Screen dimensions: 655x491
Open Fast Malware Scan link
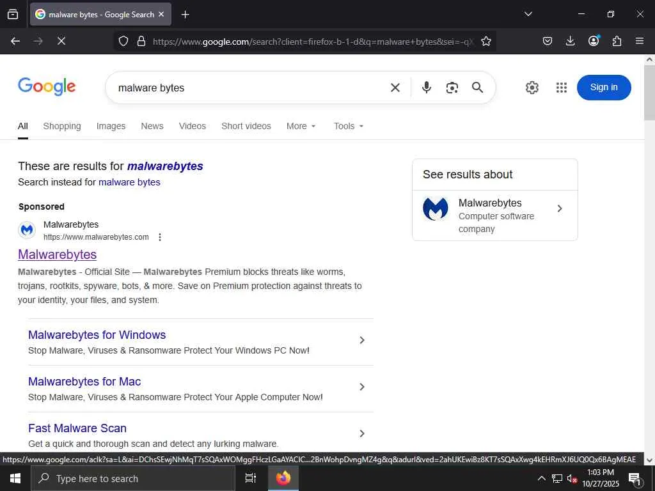77,428
